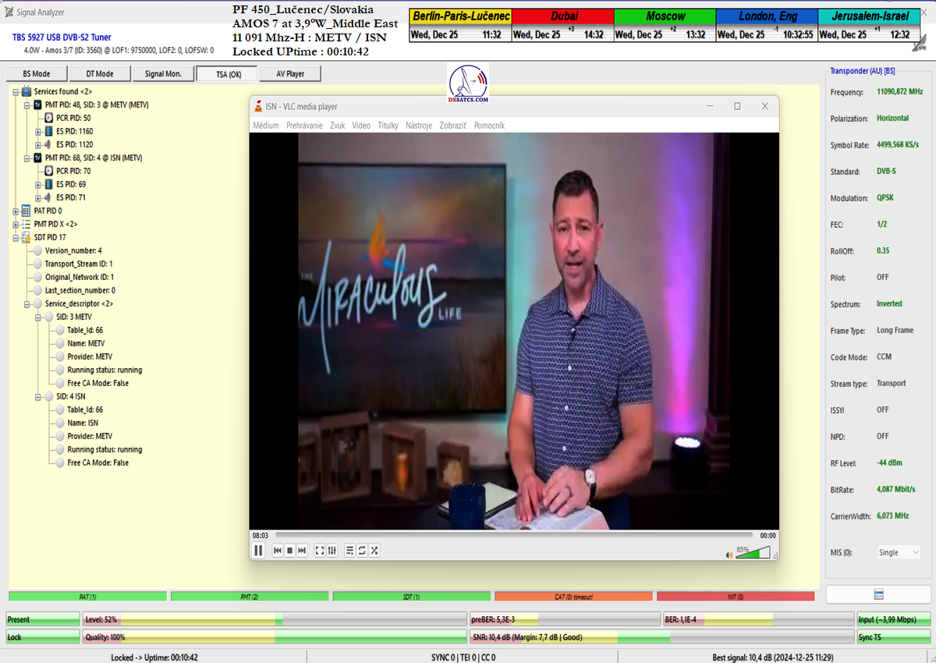Switch to the AV Player tab
This screenshot has width=936, height=663.
[x=289, y=74]
